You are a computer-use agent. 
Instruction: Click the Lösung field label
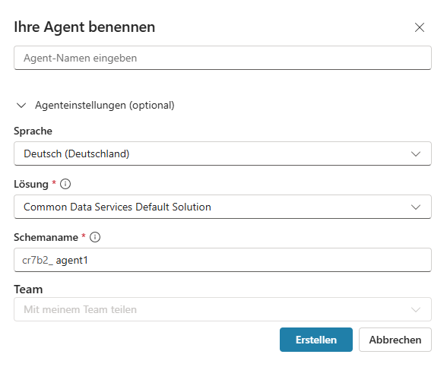pos(31,184)
